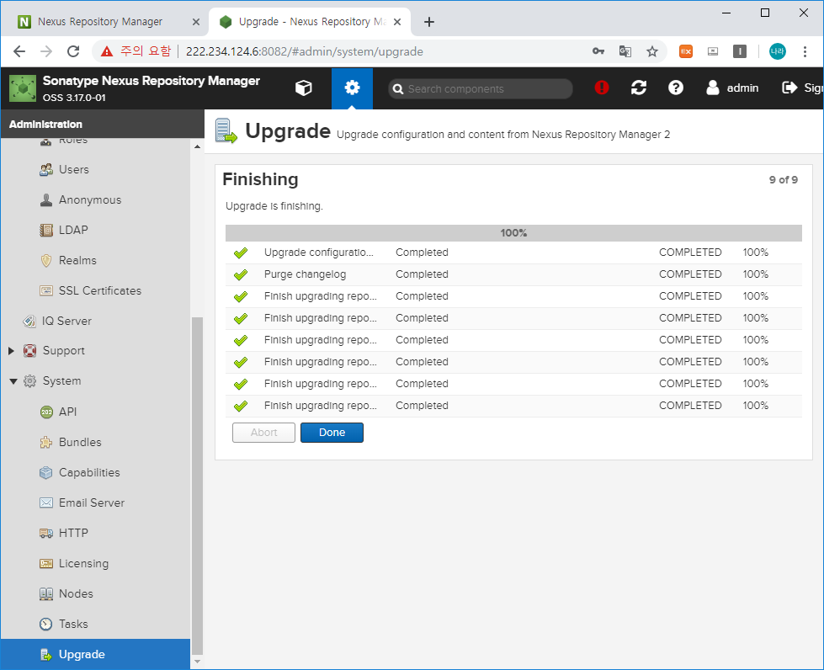Click the address bar URL
Viewport: 824px width, 670px height.
pyautogui.click(x=305, y=51)
